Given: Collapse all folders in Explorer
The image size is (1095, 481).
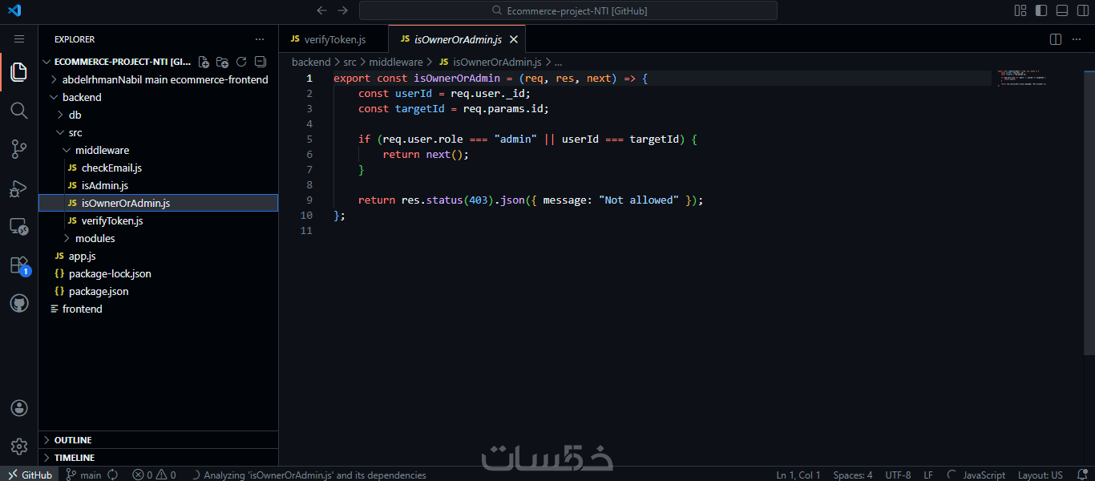Looking at the screenshot, I should point(260,62).
